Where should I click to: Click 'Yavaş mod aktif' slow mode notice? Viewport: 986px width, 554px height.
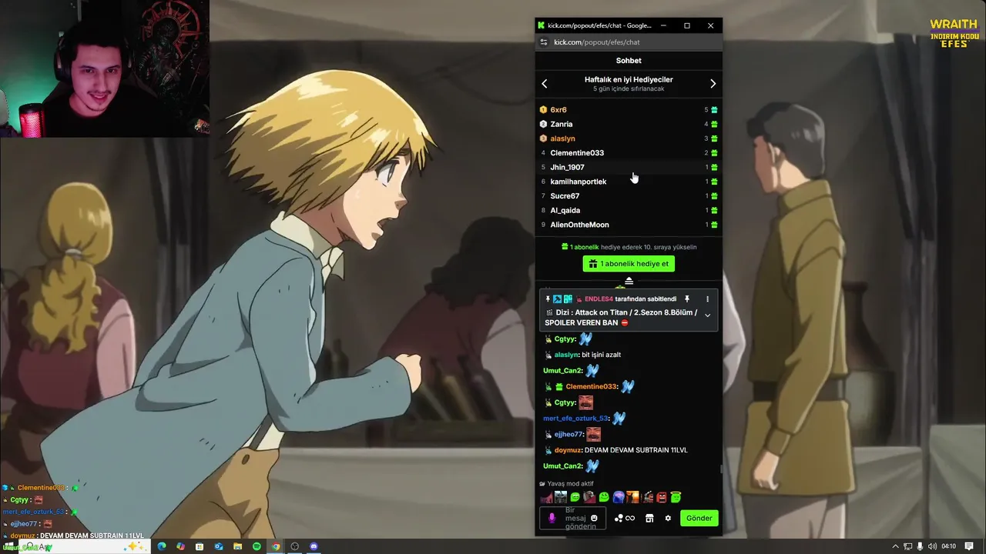(570, 484)
